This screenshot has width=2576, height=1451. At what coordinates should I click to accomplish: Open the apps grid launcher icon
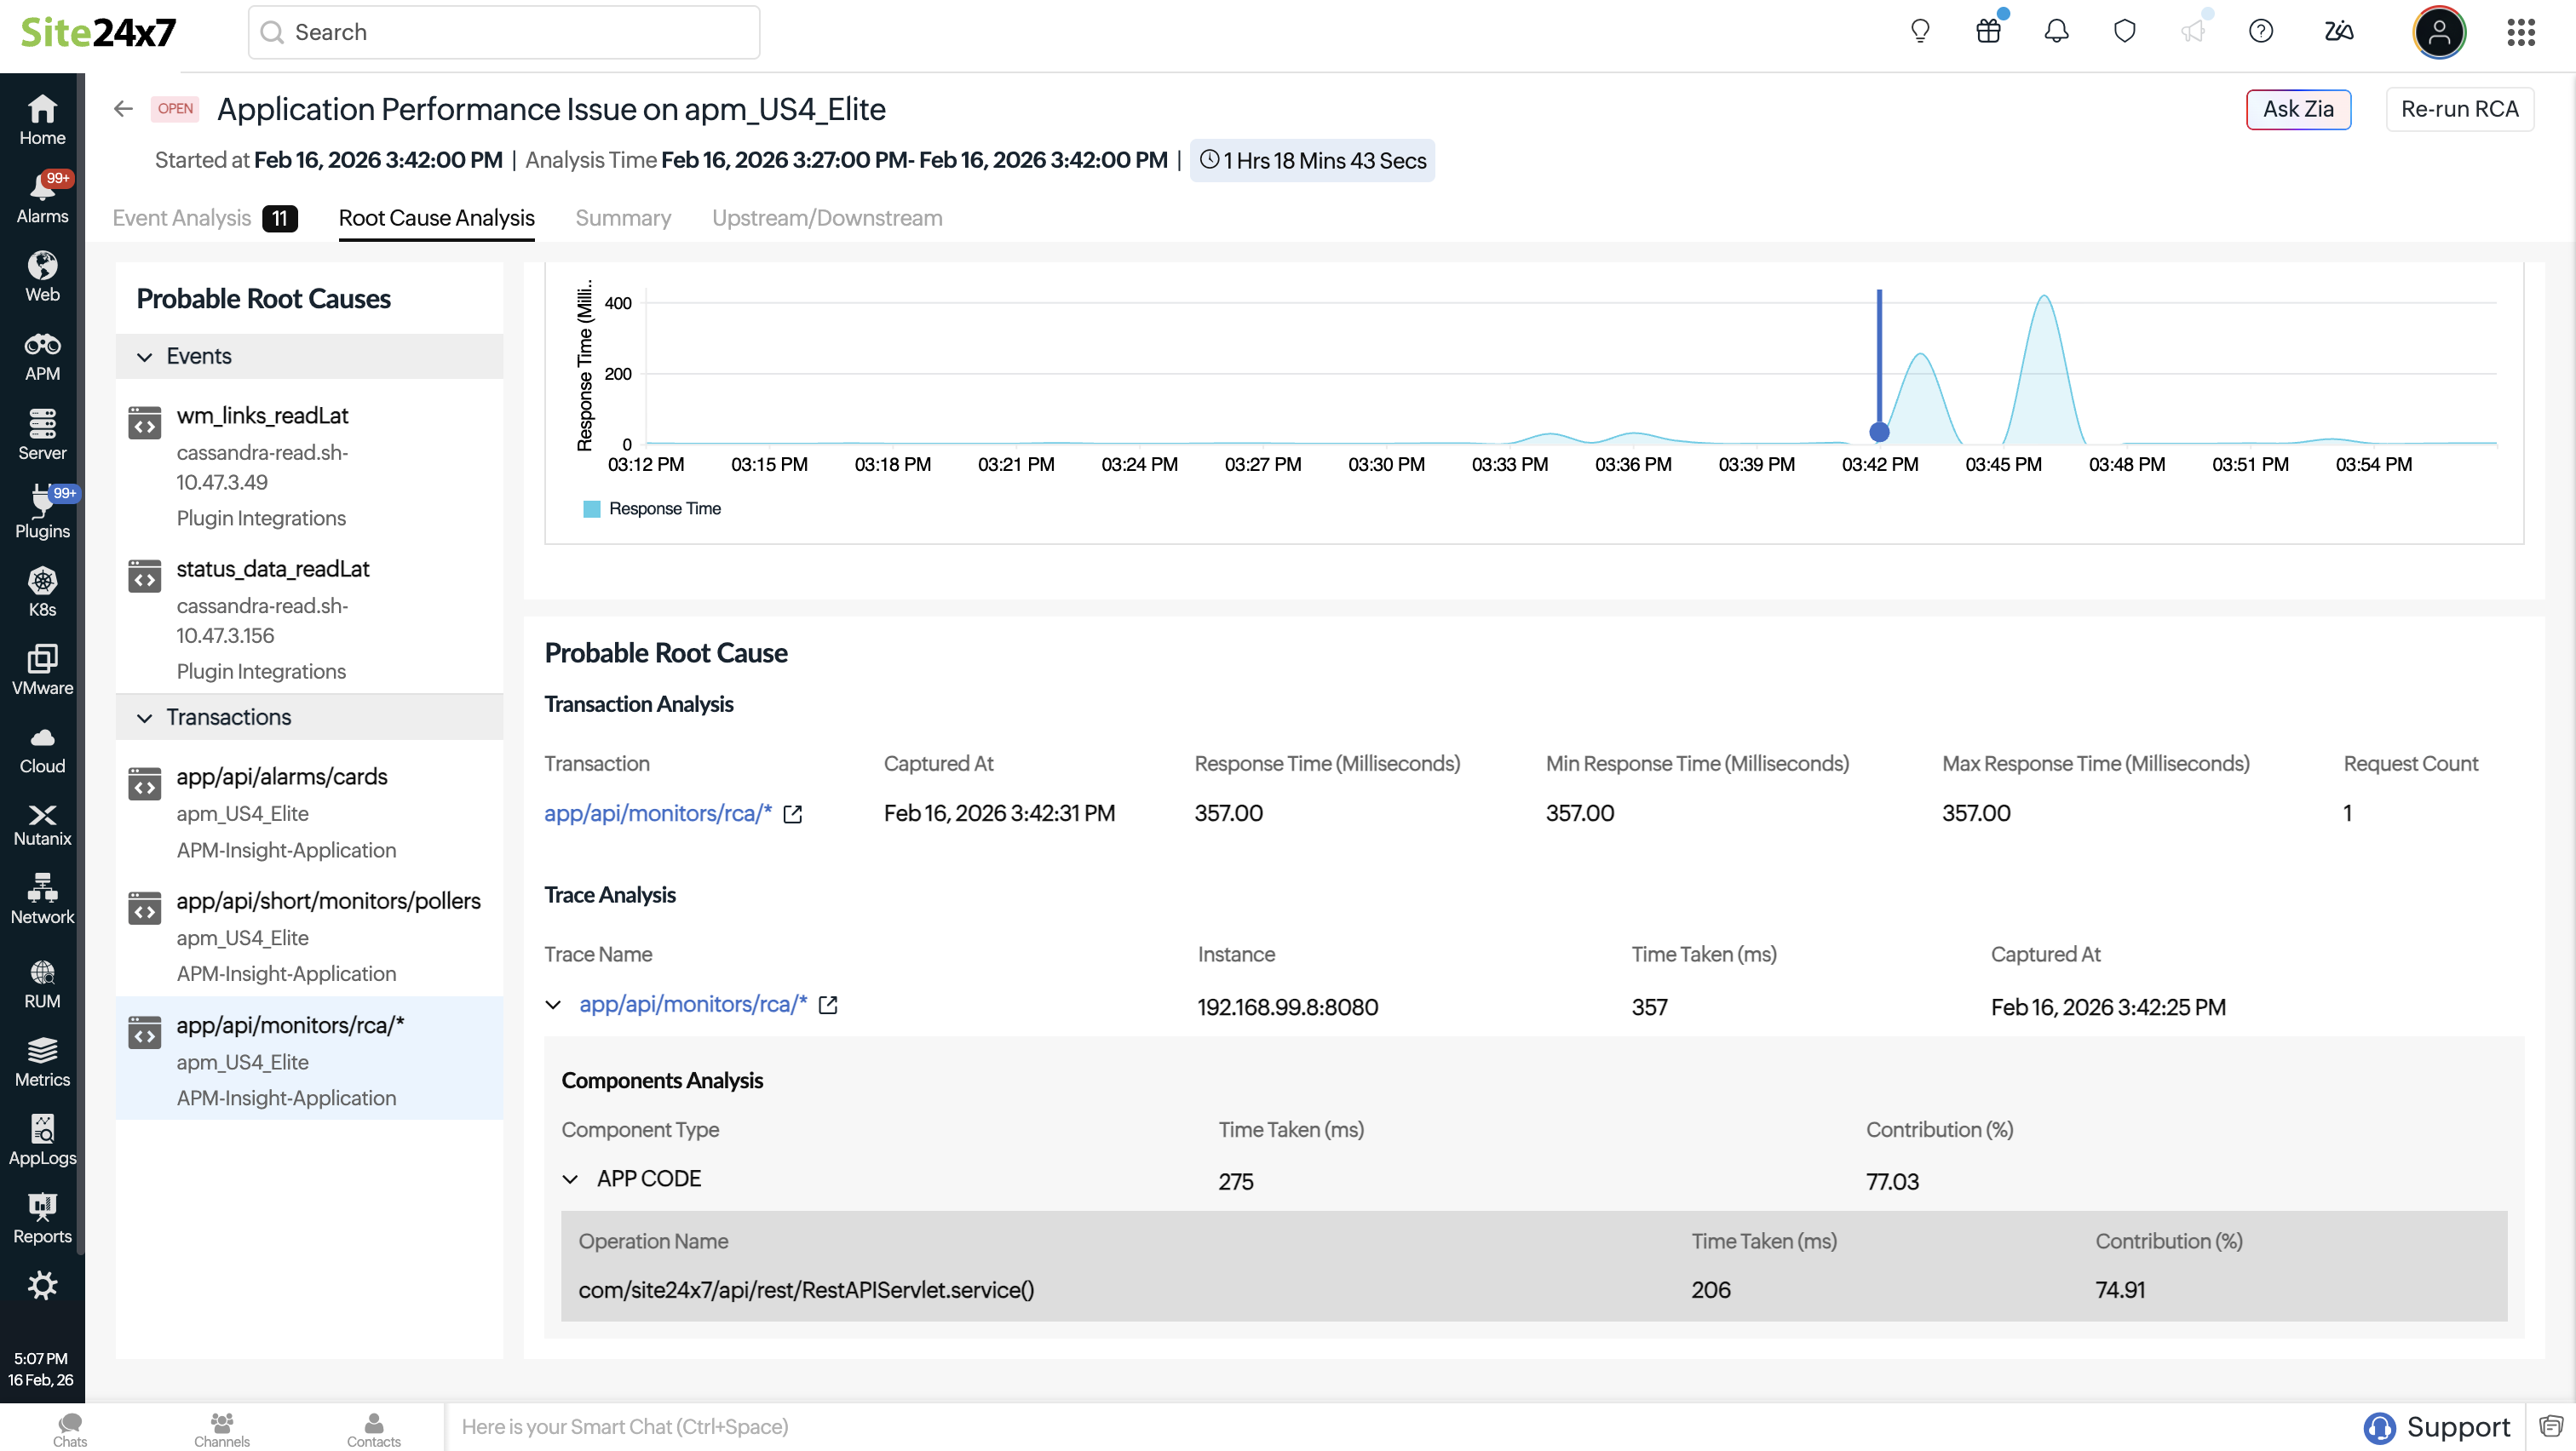coord(2521,32)
